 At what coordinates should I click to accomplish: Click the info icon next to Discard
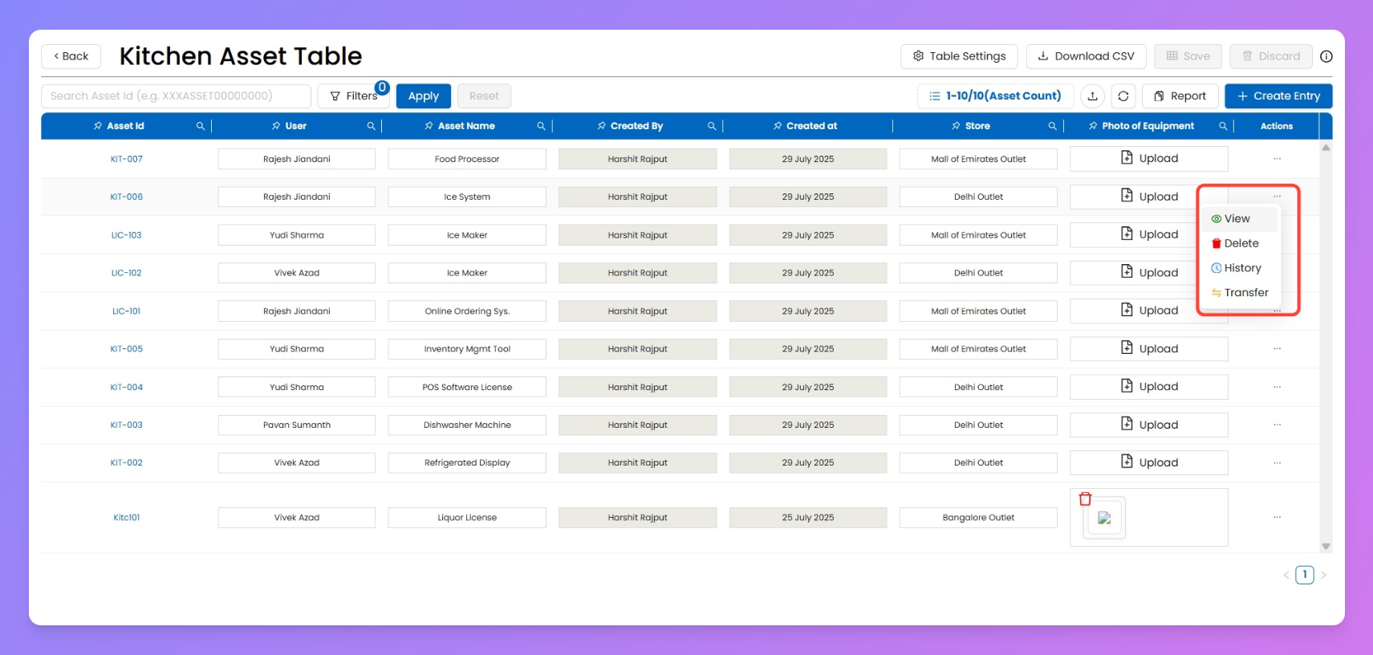[x=1326, y=56]
